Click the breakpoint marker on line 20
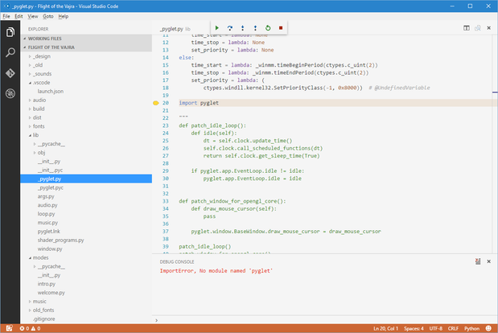The width and height of the screenshot is (498, 333). pyautogui.click(x=155, y=103)
